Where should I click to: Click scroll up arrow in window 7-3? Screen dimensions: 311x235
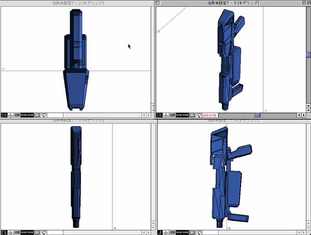153,223
